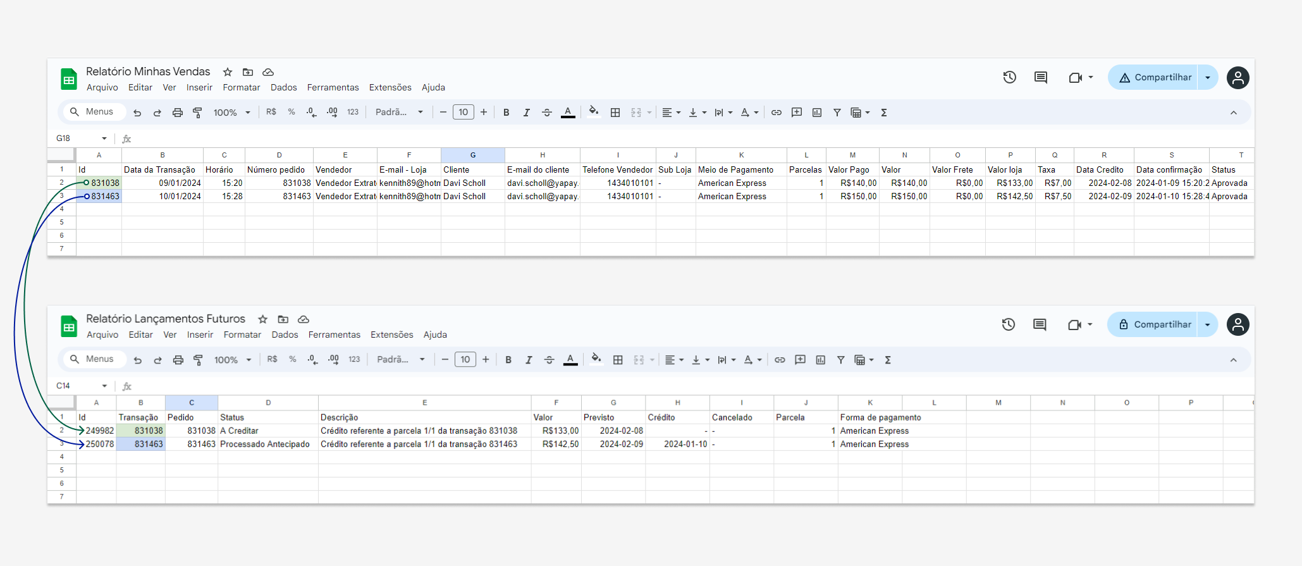The width and height of the screenshot is (1302, 566).
Task: Click Menus search box in Minhas Vendas toolbar
Action: tap(94, 112)
